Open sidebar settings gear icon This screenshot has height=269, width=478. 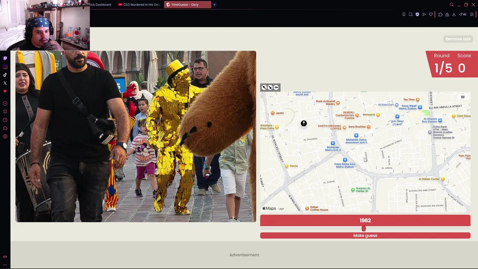[5, 136]
